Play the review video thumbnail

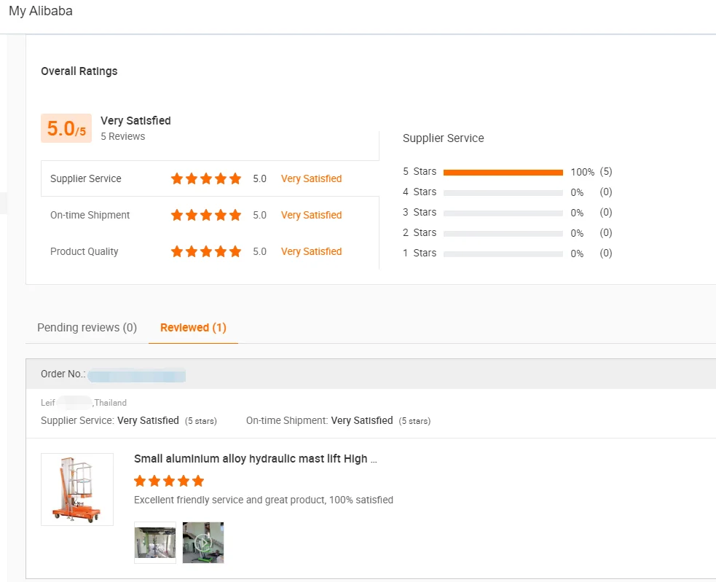[x=203, y=542]
